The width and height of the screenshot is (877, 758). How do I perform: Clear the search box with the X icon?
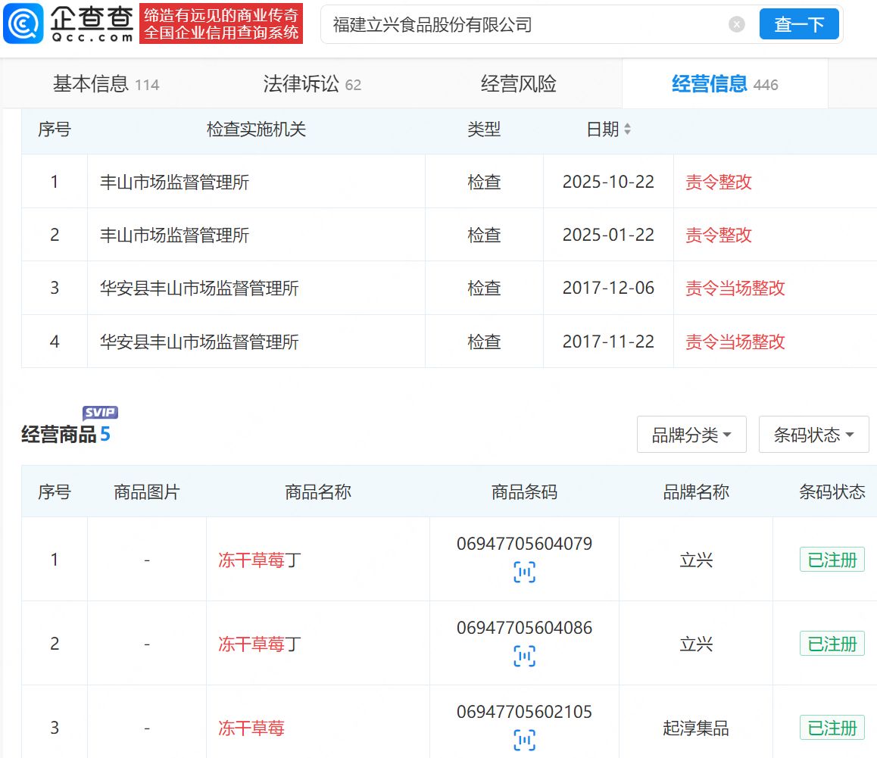(736, 24)
